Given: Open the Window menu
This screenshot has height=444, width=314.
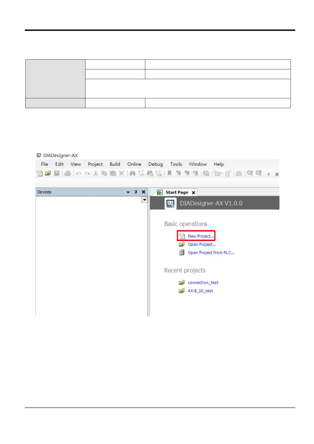Looking at the screenshot, I should (x=198, y=164).
